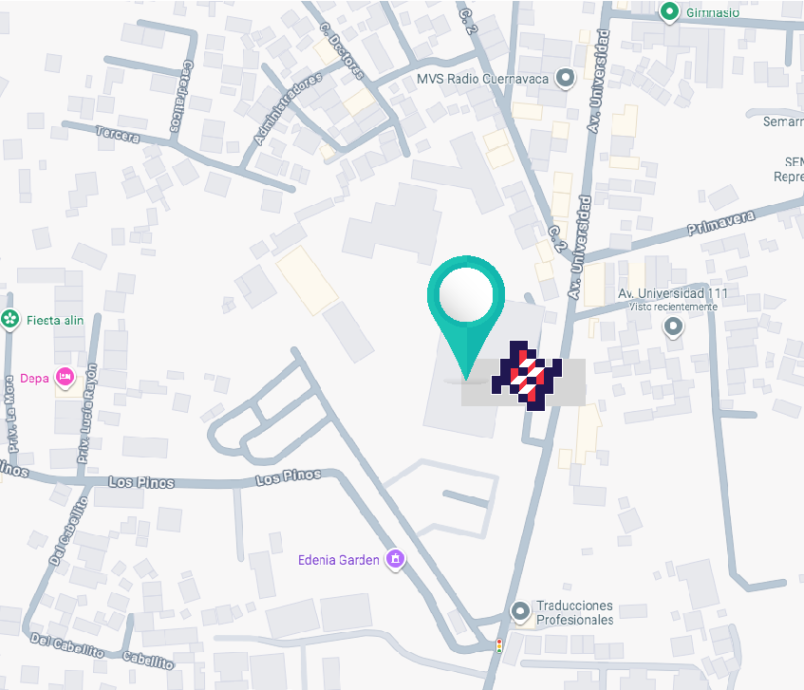This screenshot has width=804, height=690.
Task: Click the blue and red pixelated logo
Action: coord(527,376)
